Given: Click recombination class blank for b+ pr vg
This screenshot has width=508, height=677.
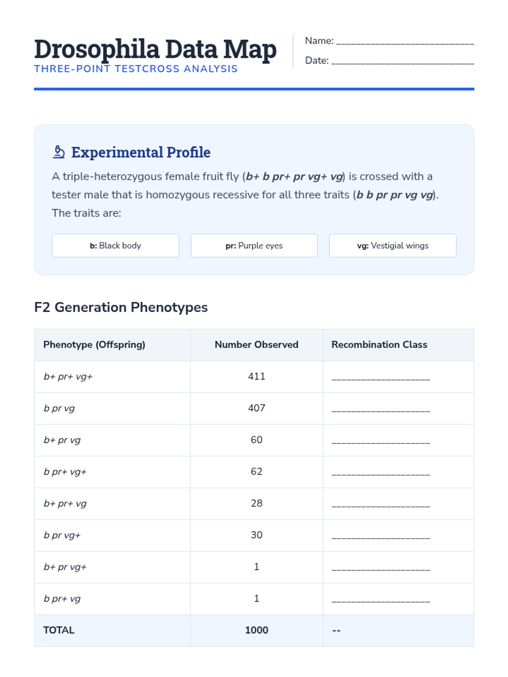Looking at the screenshot, I should click(x=381, y=441).
